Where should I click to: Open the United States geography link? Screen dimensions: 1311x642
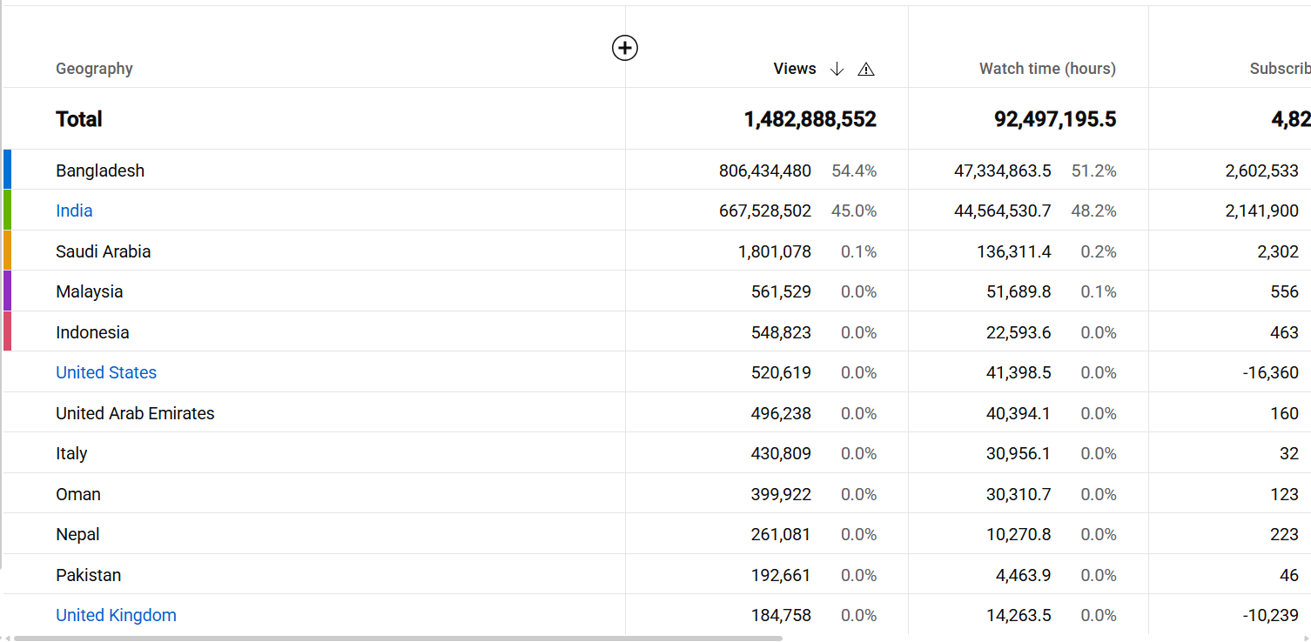[x=106, y=372]
